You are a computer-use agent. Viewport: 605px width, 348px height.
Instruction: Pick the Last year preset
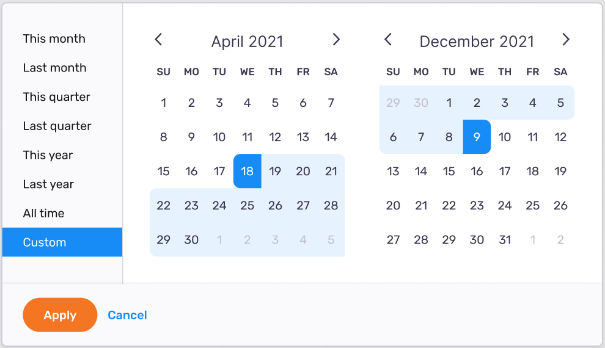click(48, 184)
